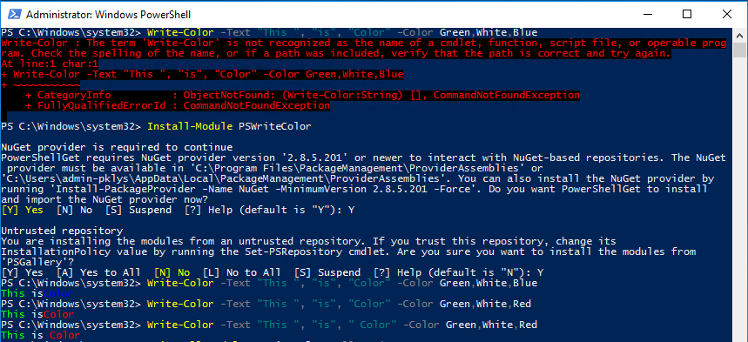Click the '[A] Yes to All' option

click(98, 273)
